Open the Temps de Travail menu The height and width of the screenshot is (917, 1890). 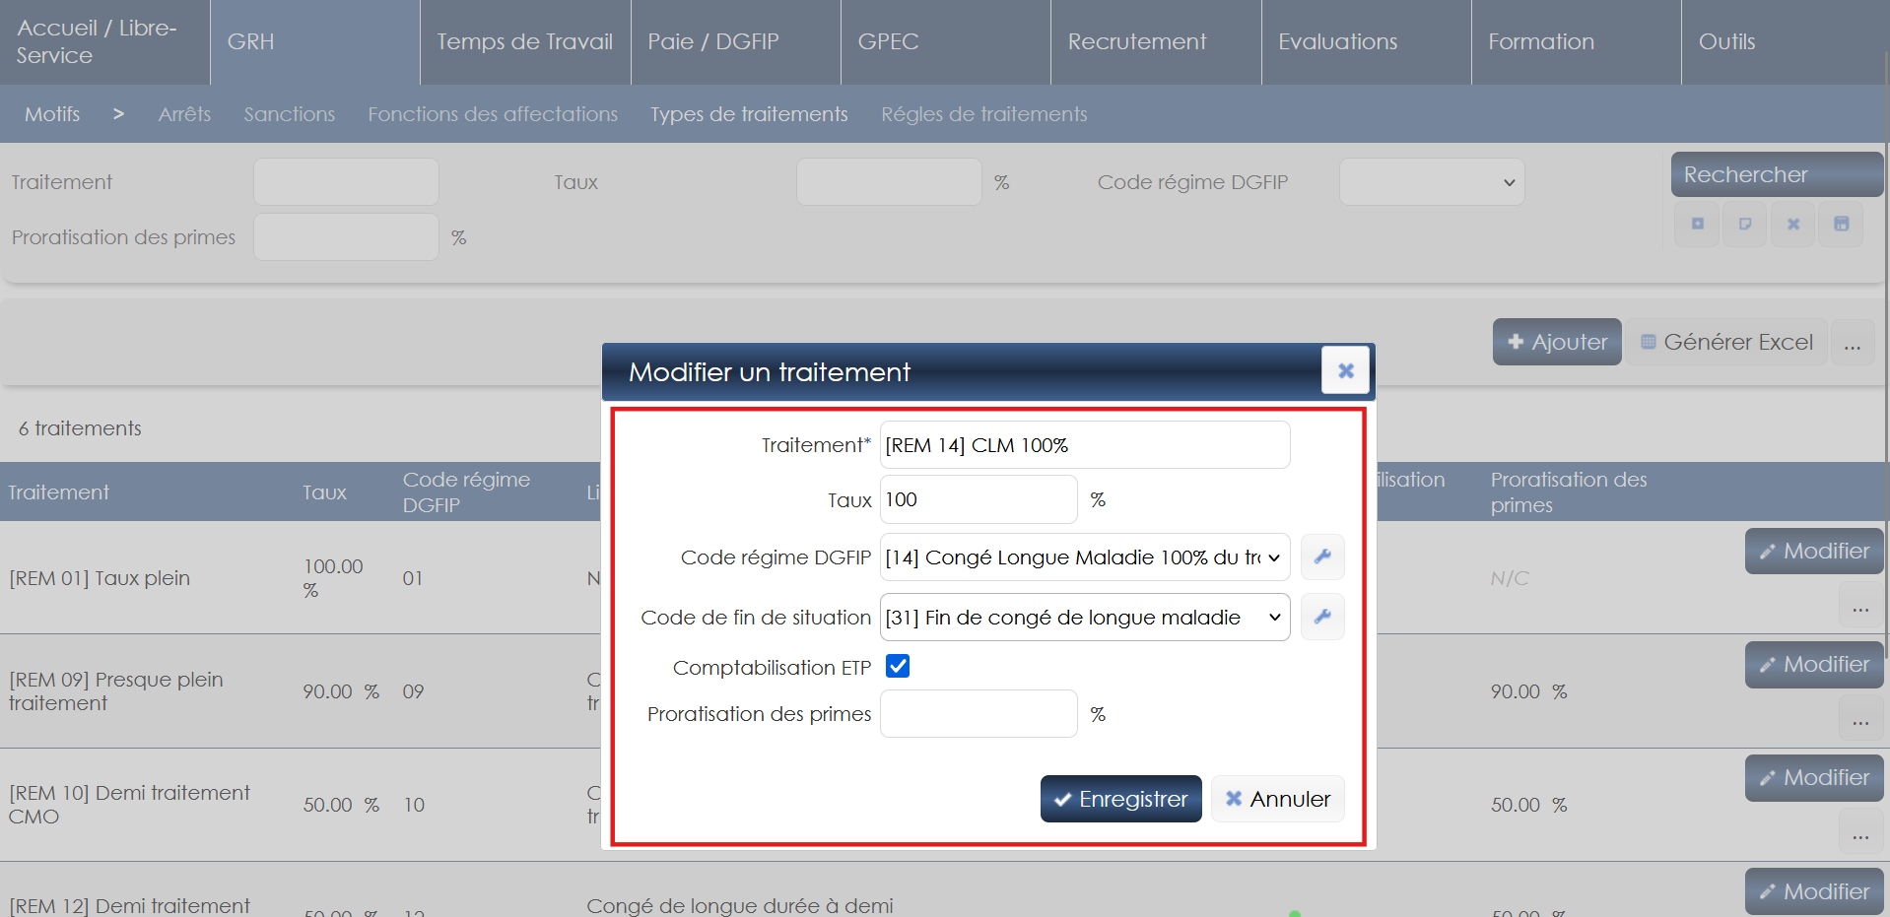pyautogui.click(x=524, y=42)
